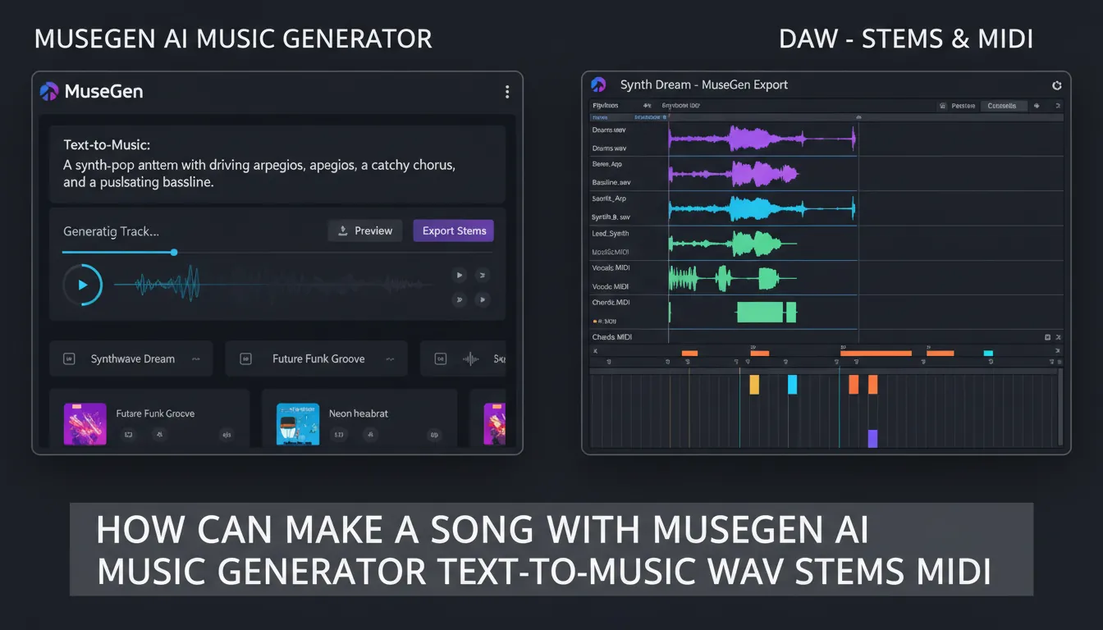Click the wave icon on the Synthwave Dream chip

(x=196, y=358)
